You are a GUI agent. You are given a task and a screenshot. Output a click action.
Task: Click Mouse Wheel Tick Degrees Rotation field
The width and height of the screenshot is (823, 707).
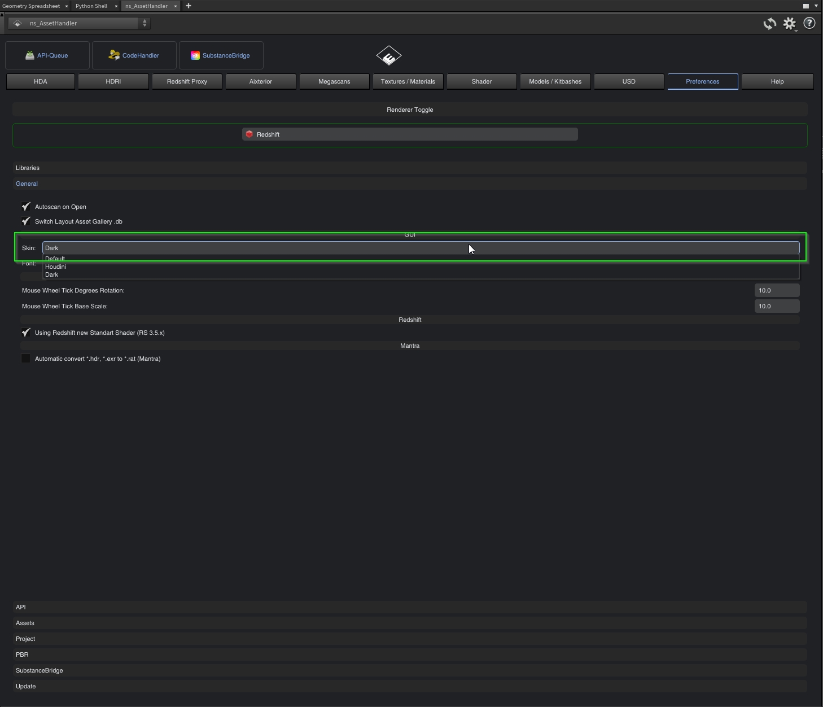(777, 290)
